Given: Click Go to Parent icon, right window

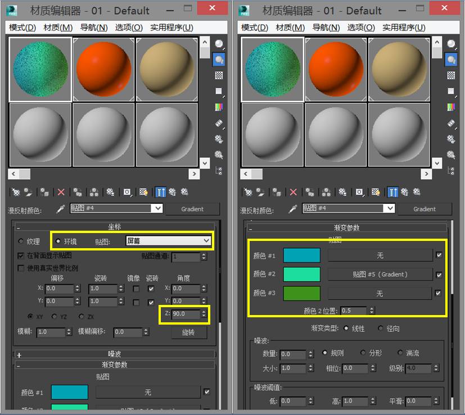Looking at the screenshot, I should click(x=404, y=192).
